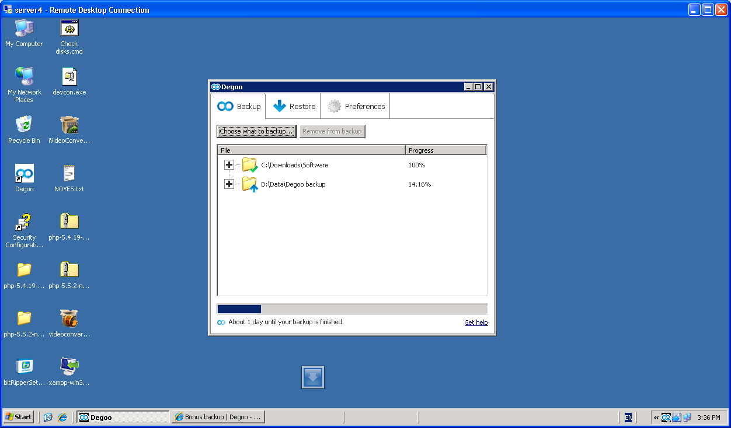Screen dimensions: 731x428
Task: Sort by the File column header
Action: (311, 150)
